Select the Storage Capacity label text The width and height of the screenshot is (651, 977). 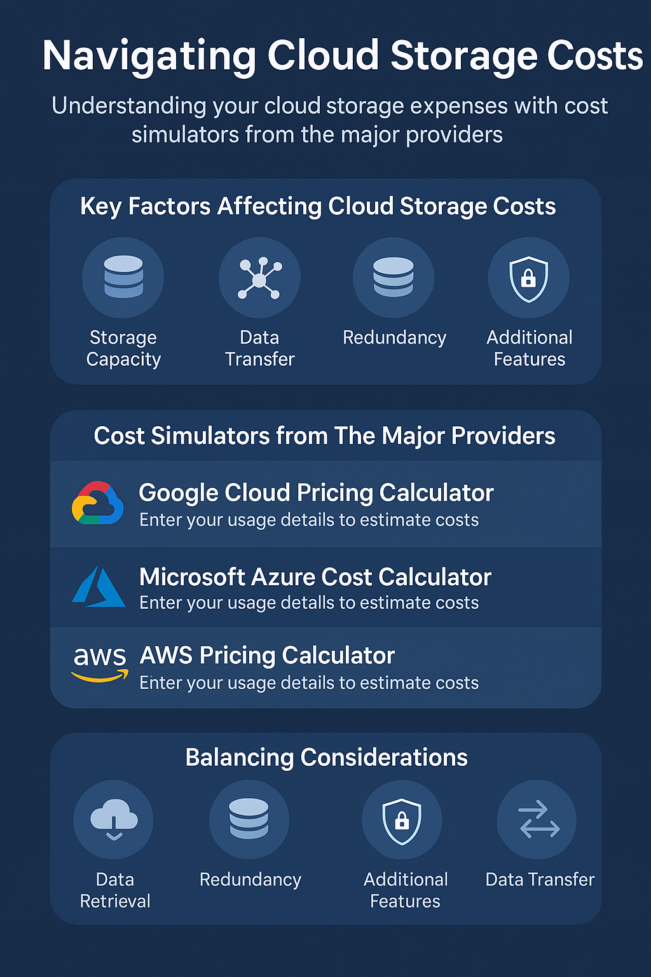tap(123, 348)
